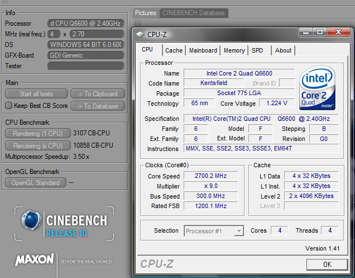The width and height of the screenshot is (355, 278).
Task: Switch to the Cache tab in CPU-Z
Action: point(174,50)
